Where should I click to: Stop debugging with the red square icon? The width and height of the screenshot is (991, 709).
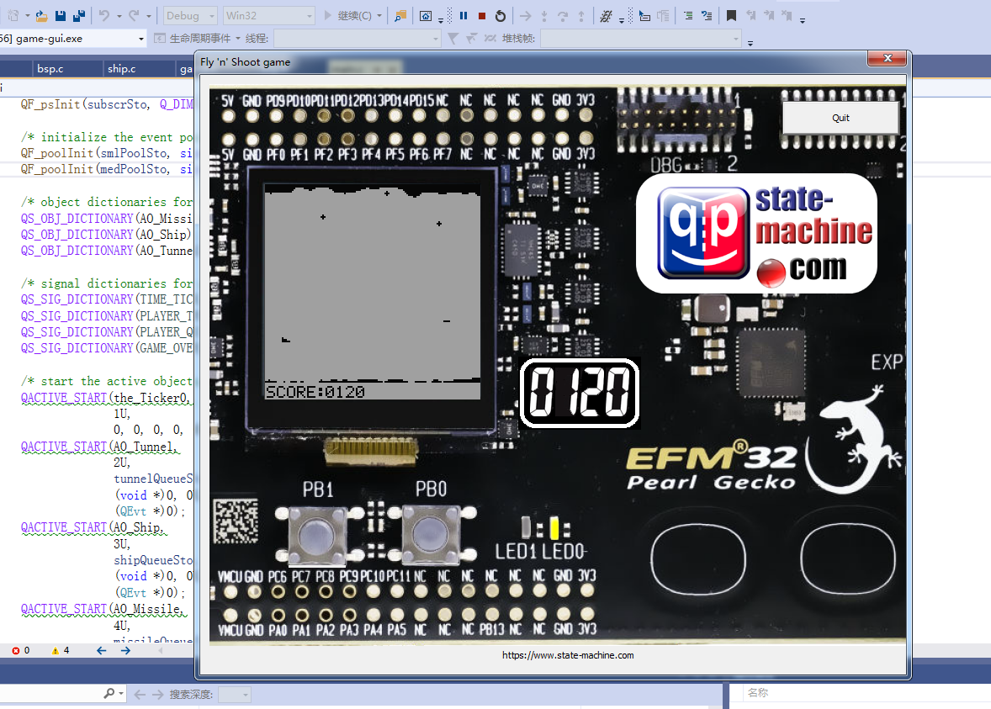click(482, 16)
